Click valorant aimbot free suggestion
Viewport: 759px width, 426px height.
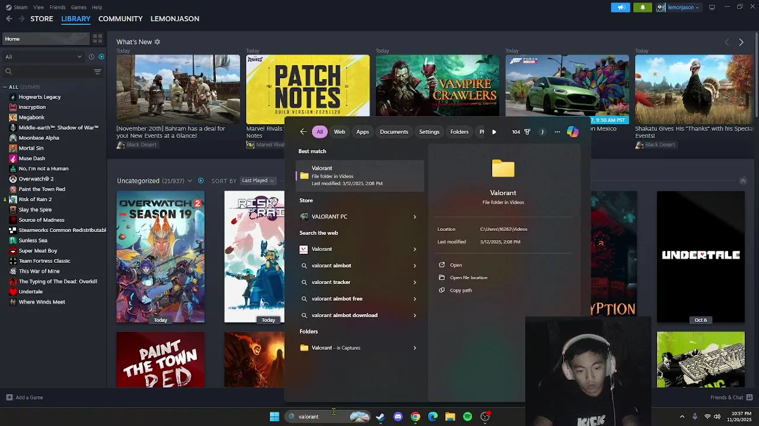point(337,299)
